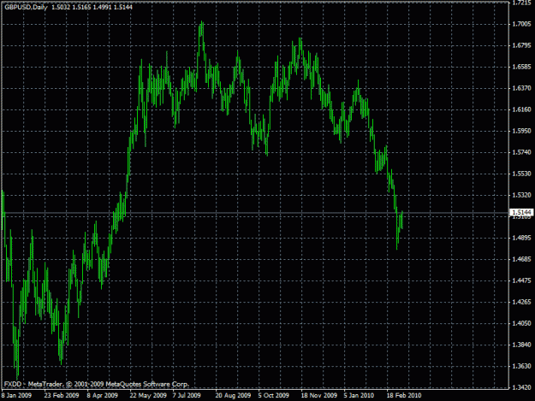Viewport: 535px width, 401px height.
Task: Select the 8 Apr 2009 date label
Action: tap(103, 396)
